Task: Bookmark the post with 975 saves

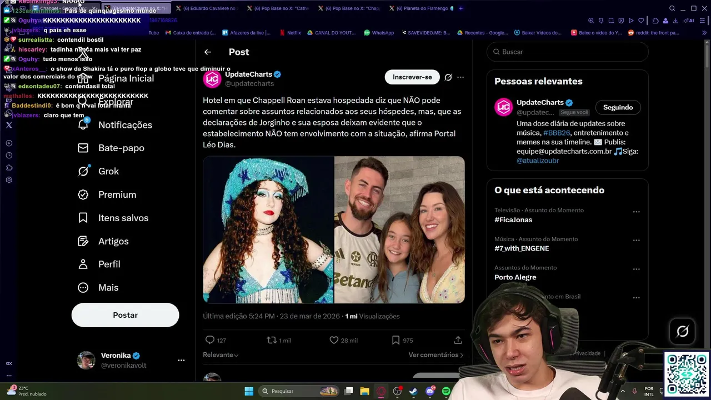Action: (x=395, y=340)
